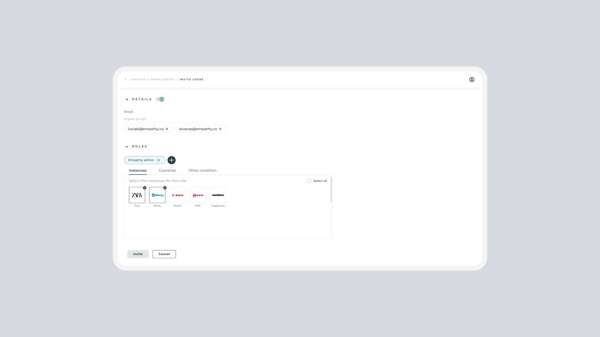
Task: Switch to the Countries tab
Action: 167,170
